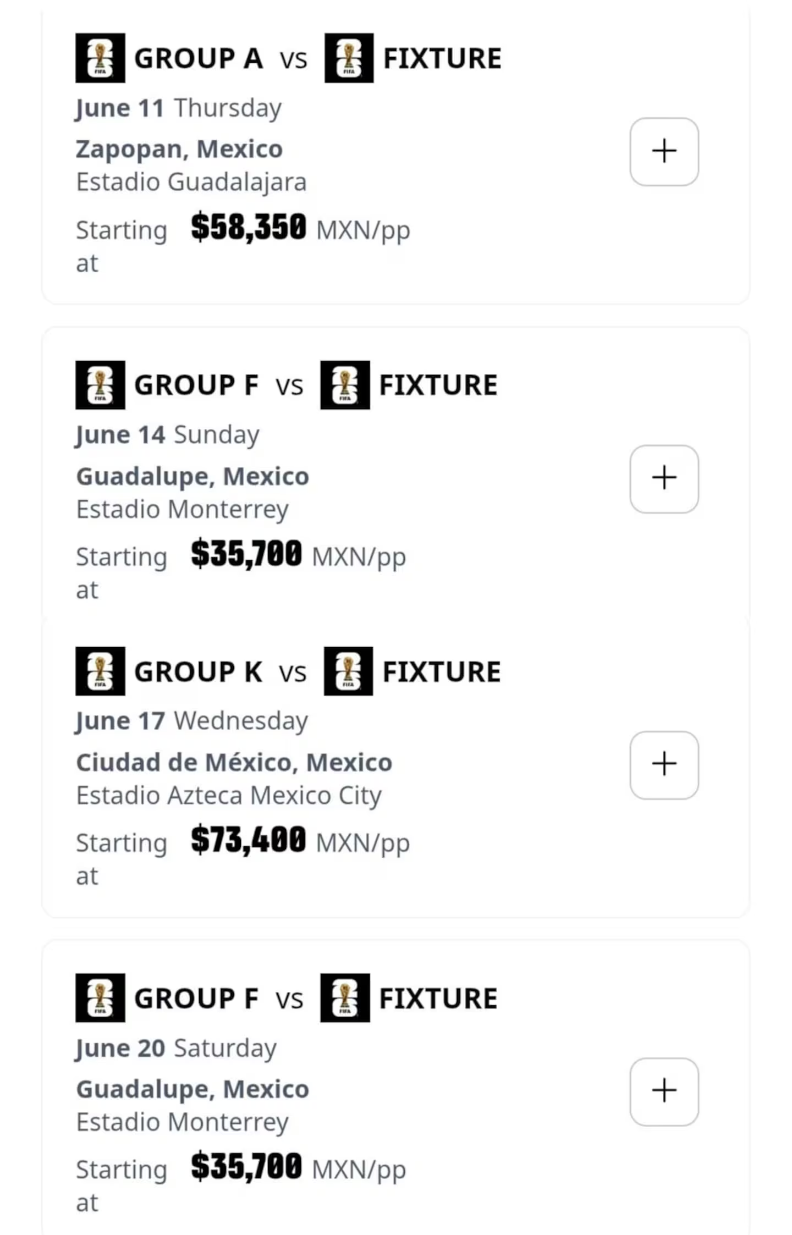Viewport: 792px width, 1235px height.
Task: Click the FIFA trophy icon beside FIXTURE on June 11
Action: pos(349,58)
